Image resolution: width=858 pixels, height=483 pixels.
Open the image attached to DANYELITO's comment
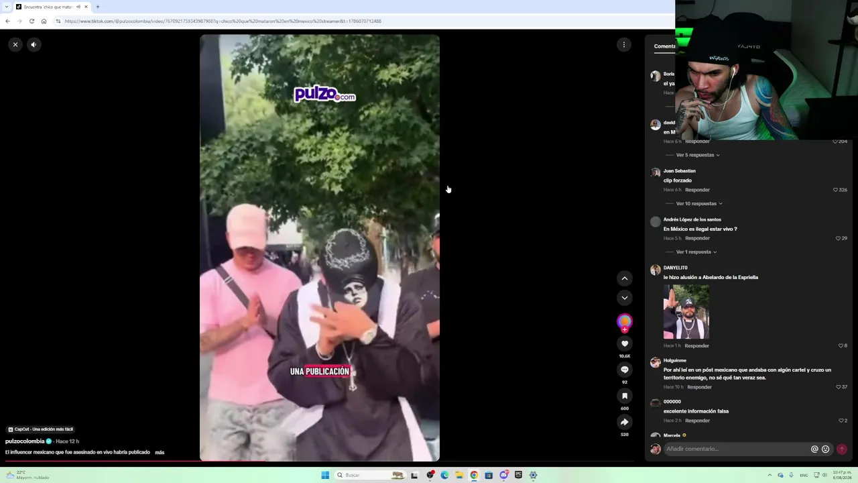click(686, 312)
